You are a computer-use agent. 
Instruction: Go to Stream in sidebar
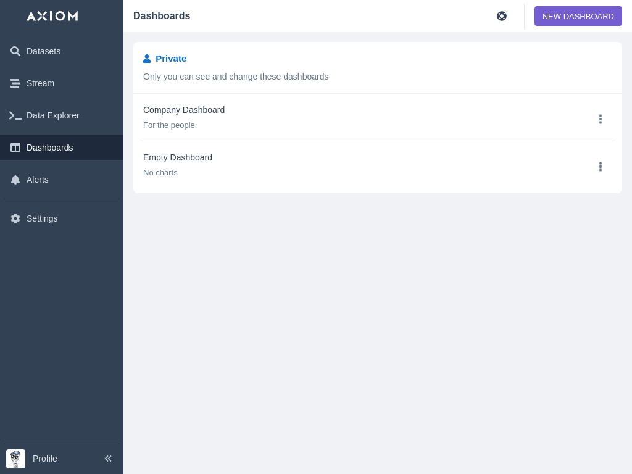click(40, 83)
